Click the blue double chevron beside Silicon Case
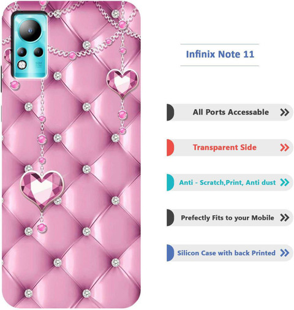The width and height of the screenshot is (294, 310). click(285, 253)
